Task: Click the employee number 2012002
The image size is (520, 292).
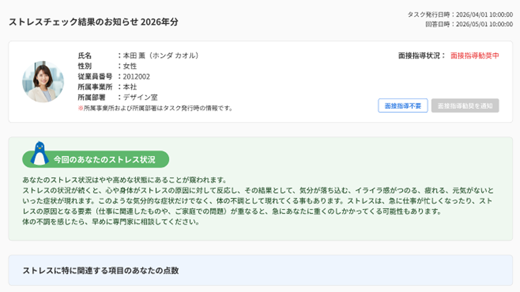Action: (x=136, y=77)
